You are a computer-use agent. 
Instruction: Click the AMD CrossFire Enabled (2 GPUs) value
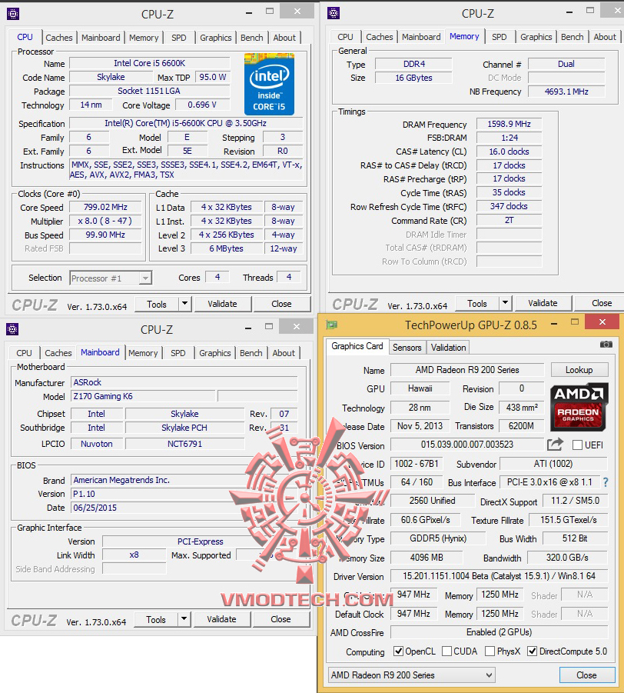point(499,632)
